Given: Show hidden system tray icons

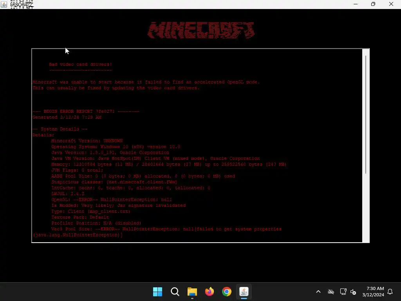Looking at the screenshot, I should [x=318, y=292].
